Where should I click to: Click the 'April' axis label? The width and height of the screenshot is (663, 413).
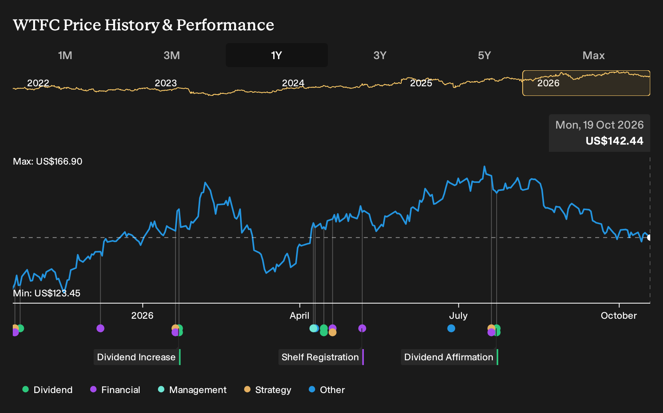(300, 316)
